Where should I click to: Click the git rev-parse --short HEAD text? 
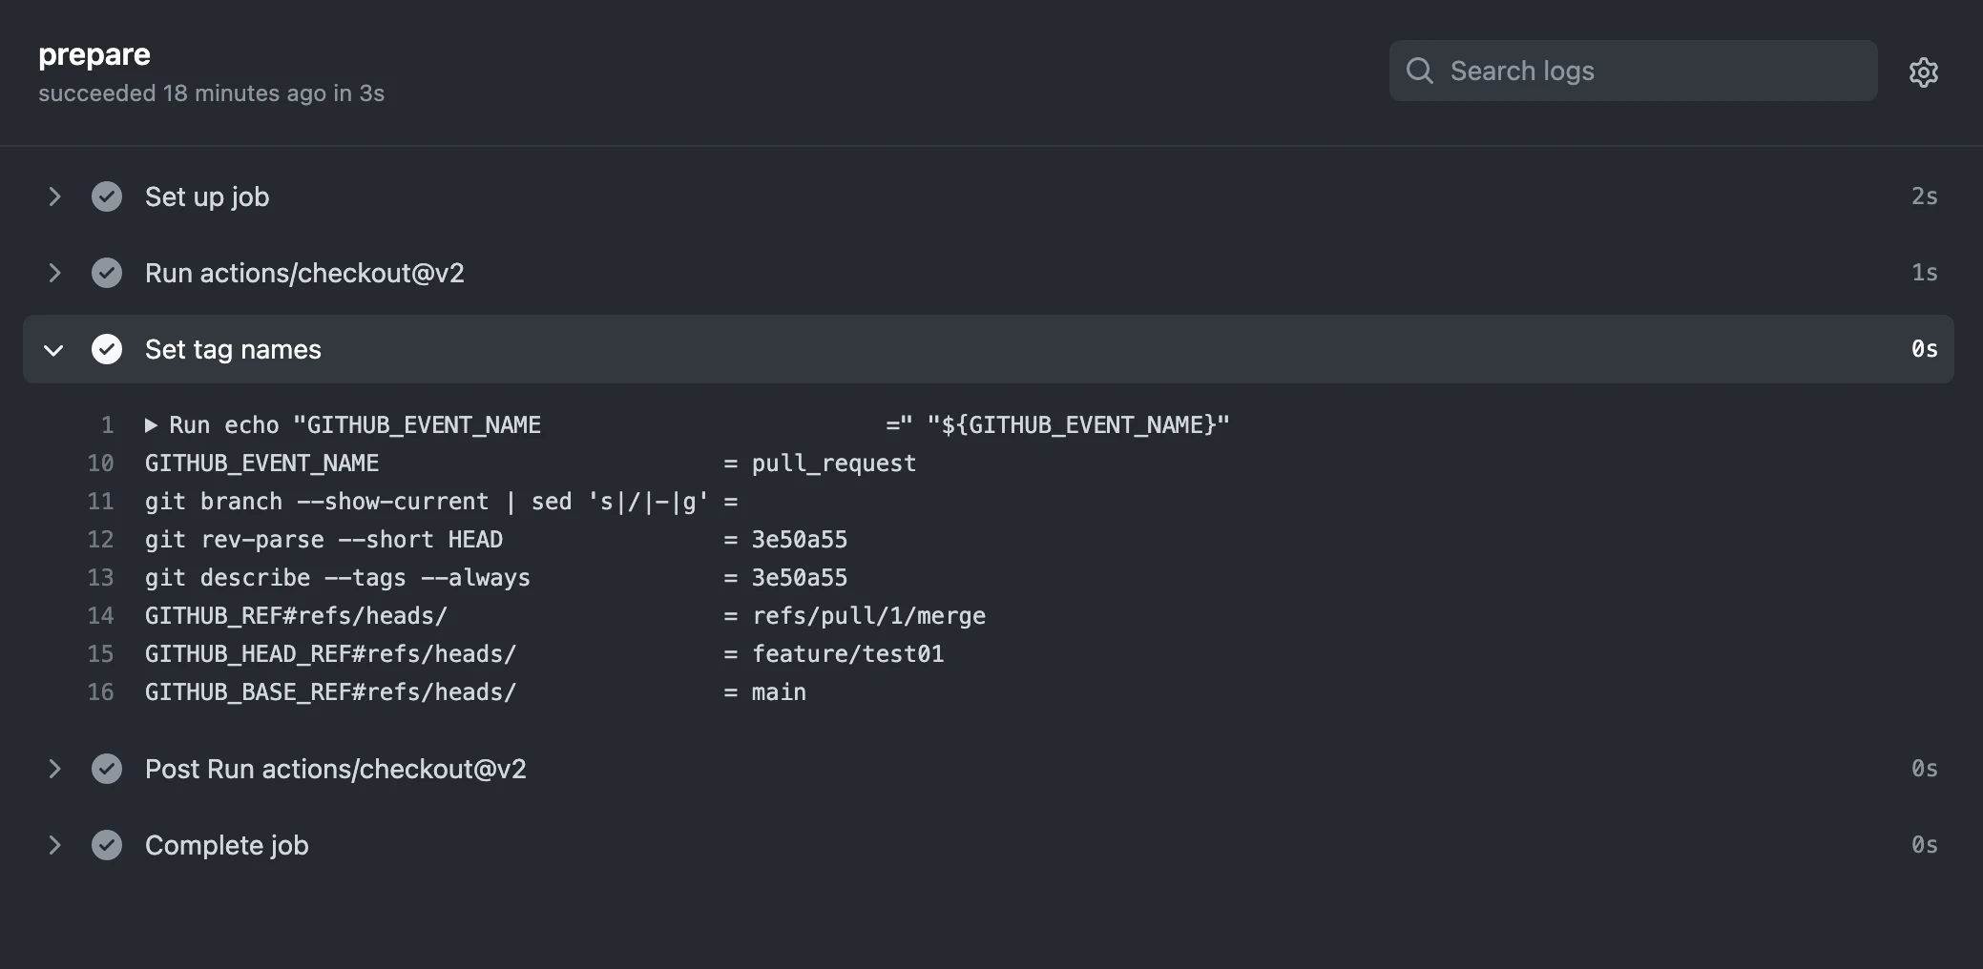pyautogui.click(x=324, y=540)
